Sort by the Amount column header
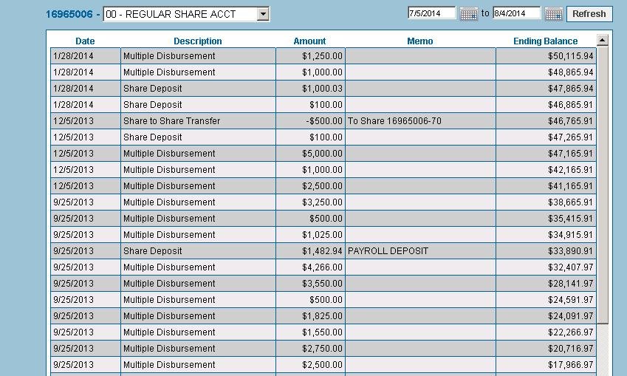 pos(309,41)
